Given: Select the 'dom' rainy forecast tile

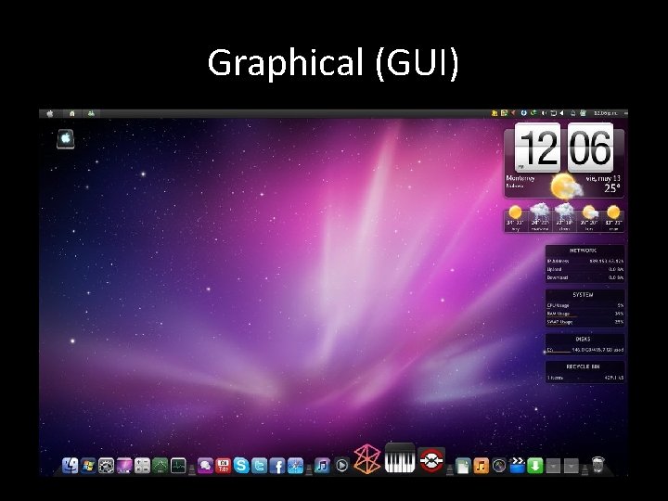Looking at the screenshot, I should (x=564, y=217).
